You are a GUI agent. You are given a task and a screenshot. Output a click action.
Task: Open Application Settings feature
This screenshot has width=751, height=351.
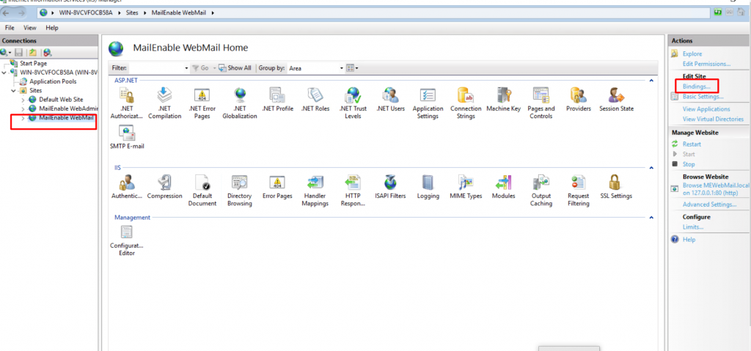tap(428, 103)
